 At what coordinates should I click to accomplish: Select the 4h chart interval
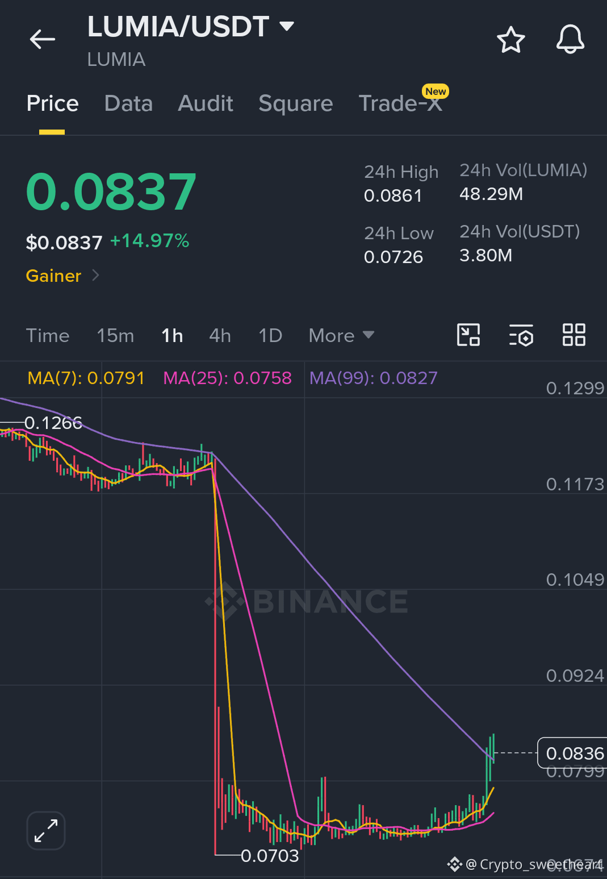(220, 335)
